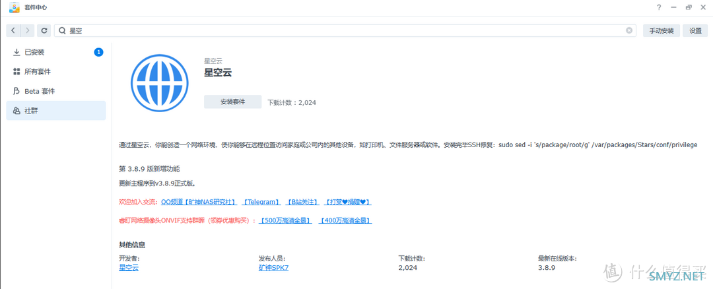Refresh the package list
This screenshot has height=289, width=713.
(44, 30)
